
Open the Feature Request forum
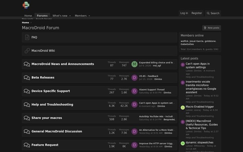click(45, 145)
